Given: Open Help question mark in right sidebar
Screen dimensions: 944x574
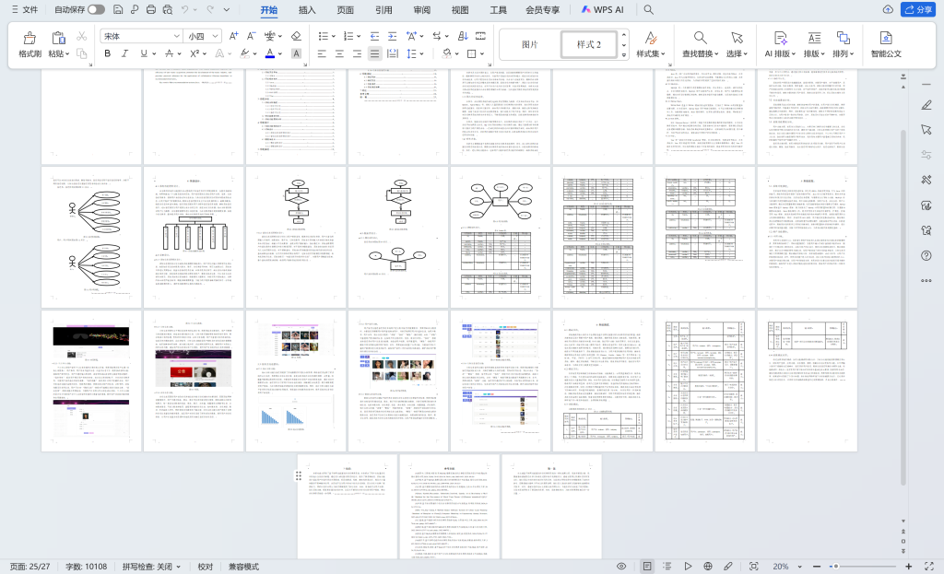Looking at the screenshot, I should click(x=926, y=256).
